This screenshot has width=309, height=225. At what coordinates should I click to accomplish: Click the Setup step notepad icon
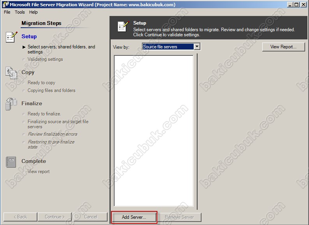(12, 37)
